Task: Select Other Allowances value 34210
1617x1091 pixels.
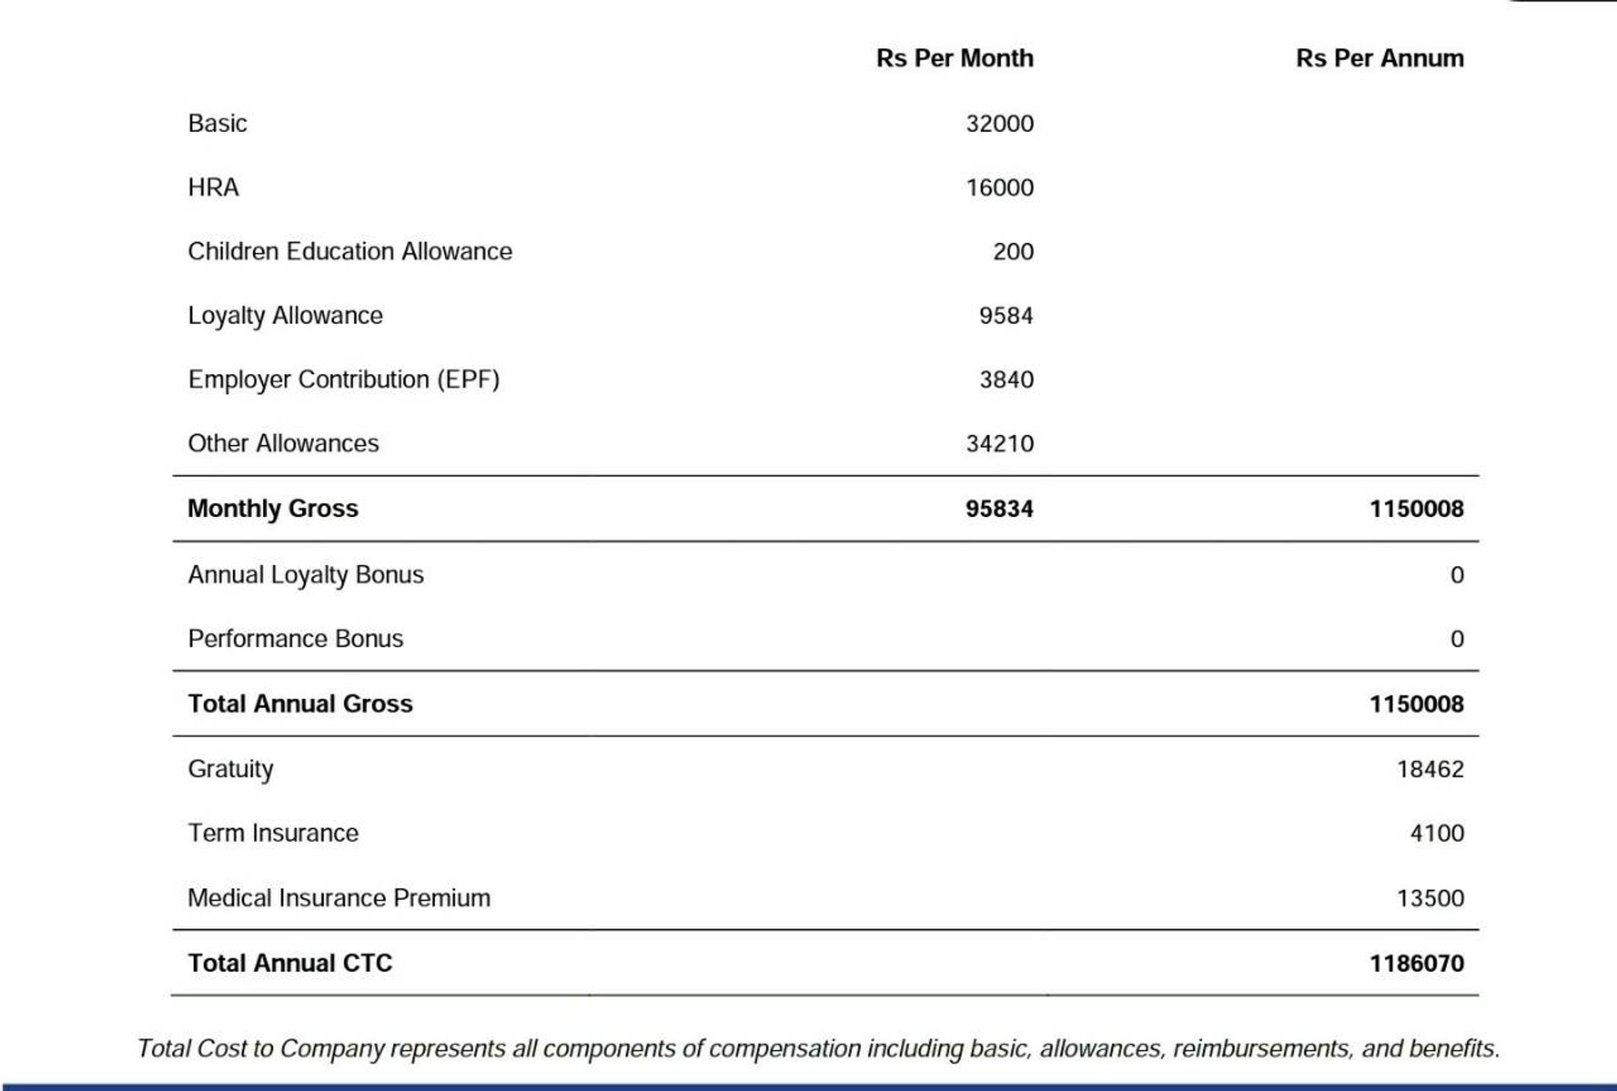Action: click(1000, 443)
